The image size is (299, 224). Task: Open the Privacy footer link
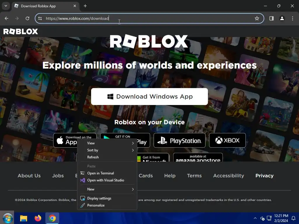265,176
